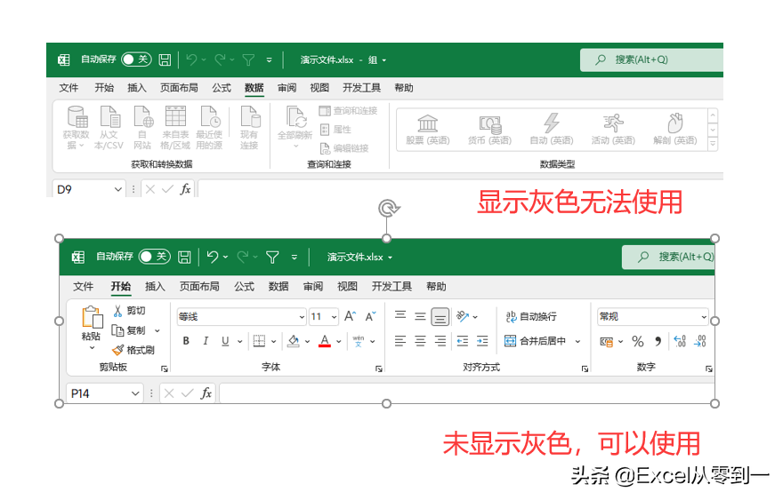Viewport: 783px width, 500px height.
Task: Click 从文本/CSV import icon
Action: (109, 128)
